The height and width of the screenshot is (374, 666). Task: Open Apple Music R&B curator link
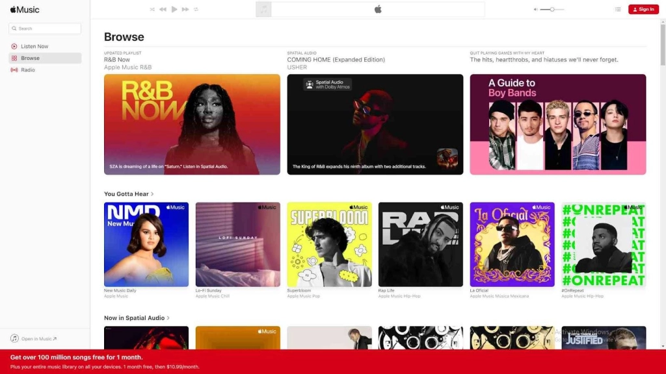(128, 68)
